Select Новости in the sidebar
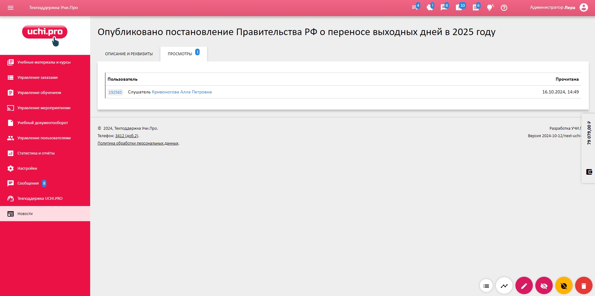 tap(45, 214)
